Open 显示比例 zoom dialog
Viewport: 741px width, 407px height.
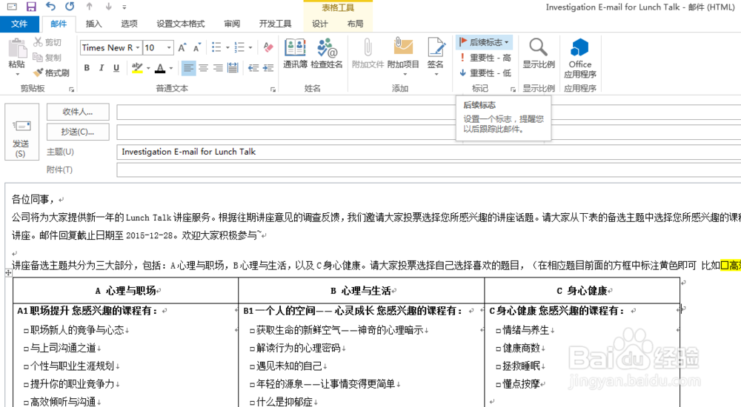pos(538,53)
